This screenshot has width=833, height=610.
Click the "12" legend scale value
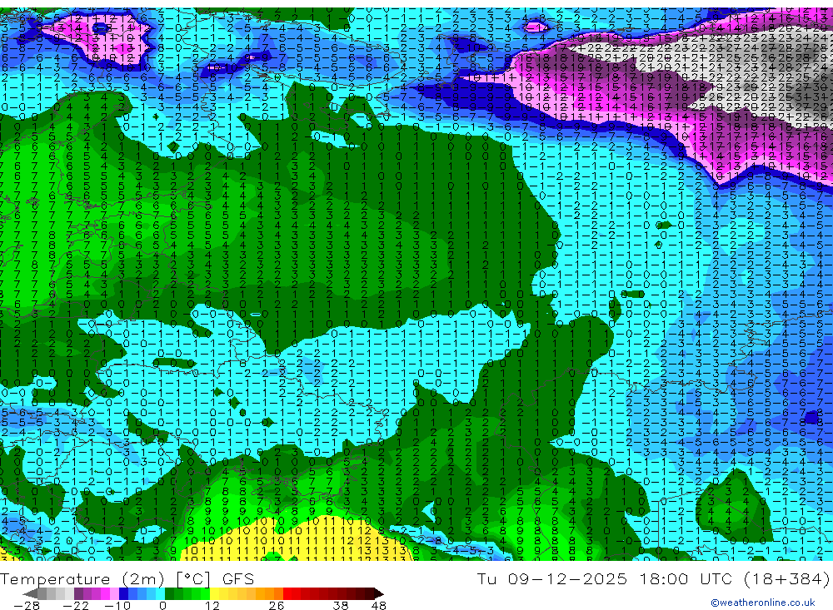pos(212,605)
